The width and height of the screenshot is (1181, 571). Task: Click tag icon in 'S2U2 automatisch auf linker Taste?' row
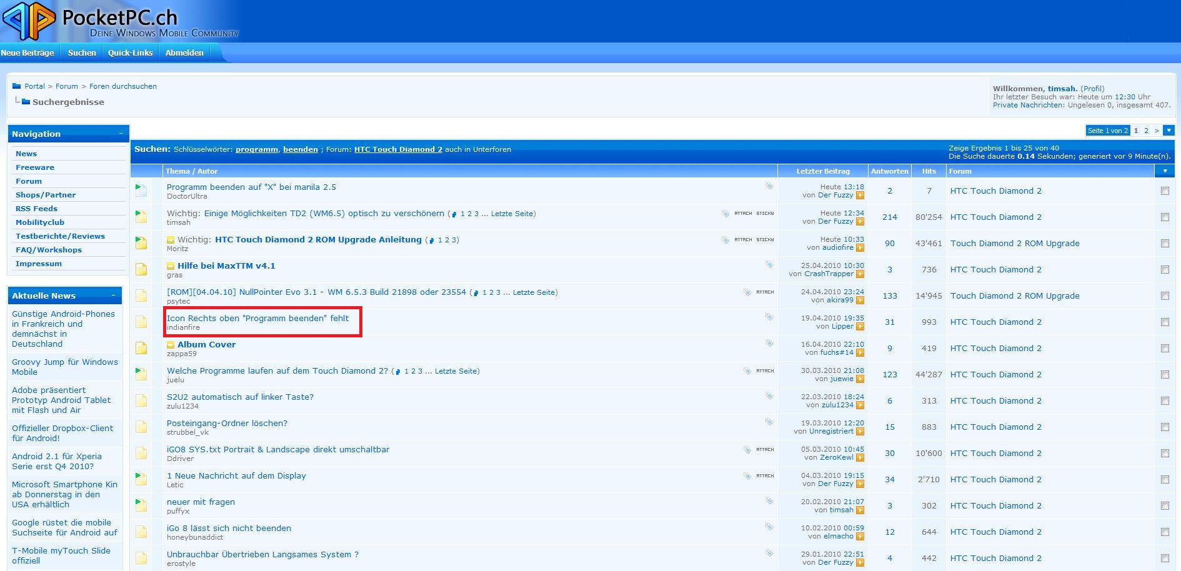[x=769, y=396]
